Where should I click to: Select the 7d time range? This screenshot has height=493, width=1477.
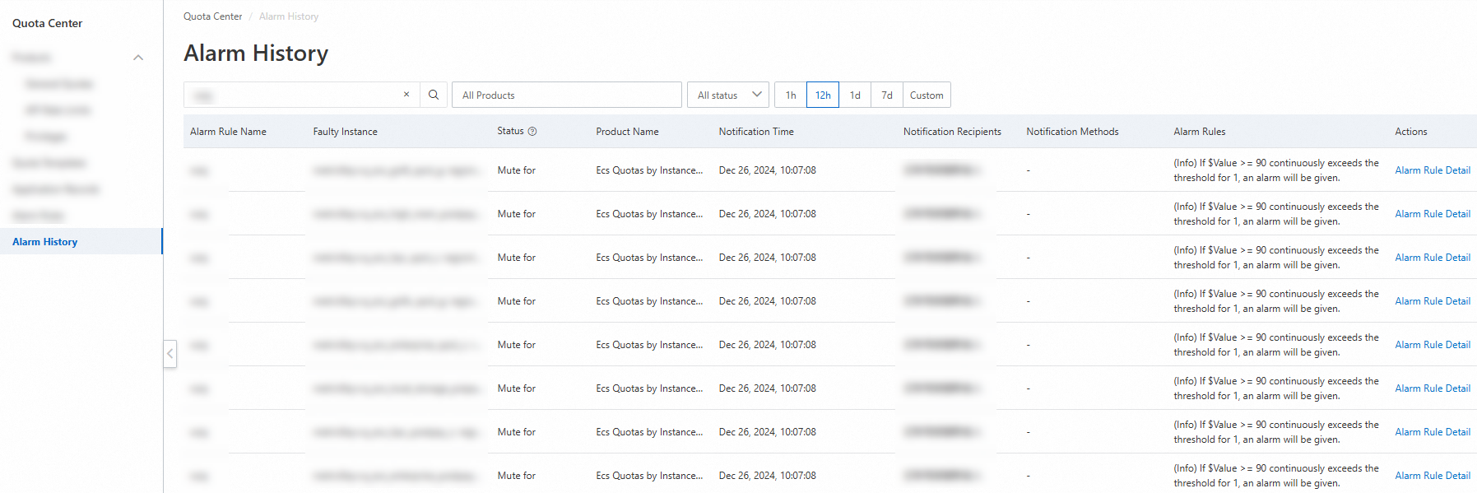click(887, 95)
